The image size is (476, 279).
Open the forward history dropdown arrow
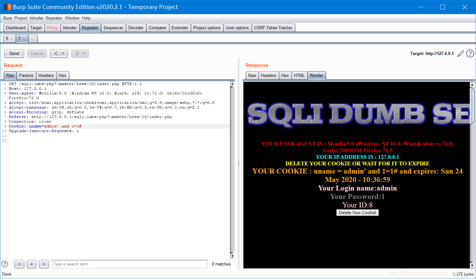tap(84, 53)
